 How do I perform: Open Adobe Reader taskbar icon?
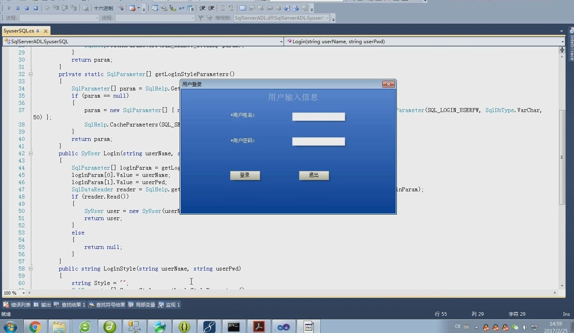pyautogui.click(x=259, y=327)
